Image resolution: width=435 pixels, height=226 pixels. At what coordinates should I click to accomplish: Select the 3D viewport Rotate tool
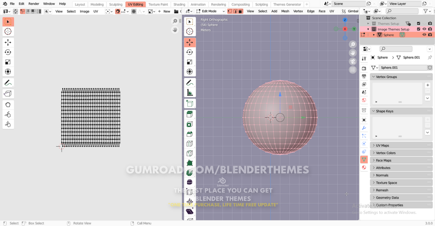click(x=190, y=52)
